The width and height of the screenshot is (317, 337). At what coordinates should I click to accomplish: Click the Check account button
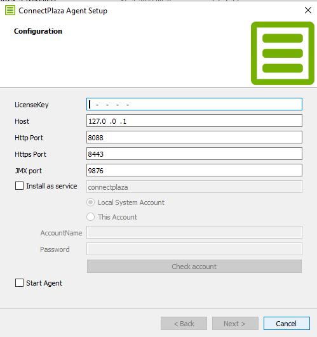coord(194,267)
